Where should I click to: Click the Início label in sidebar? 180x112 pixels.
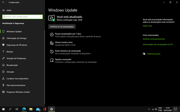9,10
